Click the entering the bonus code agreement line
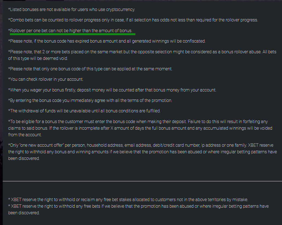Viewport: 282px width, 225px height. tap(90, 101)
